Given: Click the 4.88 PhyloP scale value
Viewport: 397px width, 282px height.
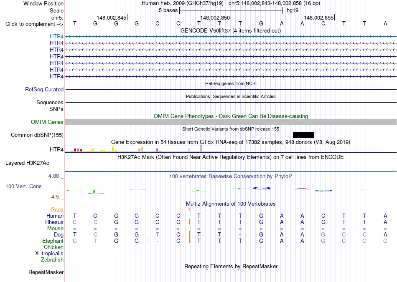Looking at the screenshot, I should click(53, 176).
